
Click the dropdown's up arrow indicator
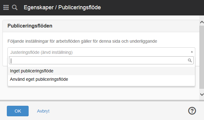(x=192, y=52)
